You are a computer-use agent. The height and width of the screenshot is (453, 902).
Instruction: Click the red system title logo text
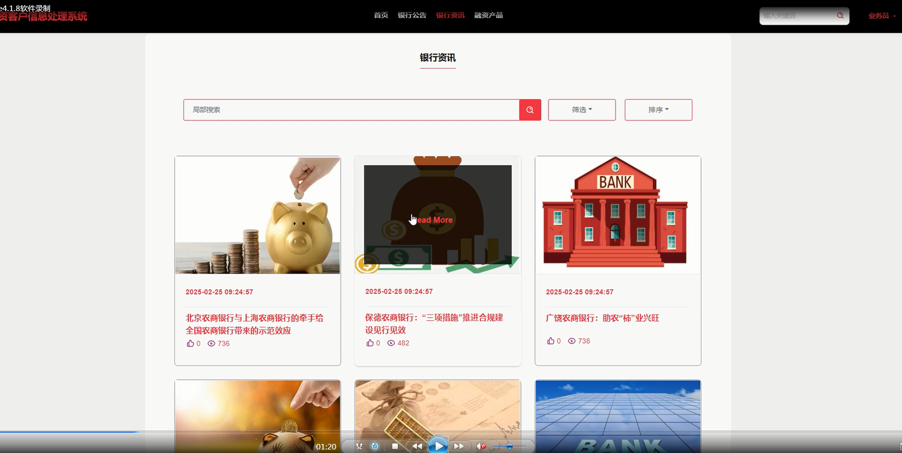[x=43, y=17]
